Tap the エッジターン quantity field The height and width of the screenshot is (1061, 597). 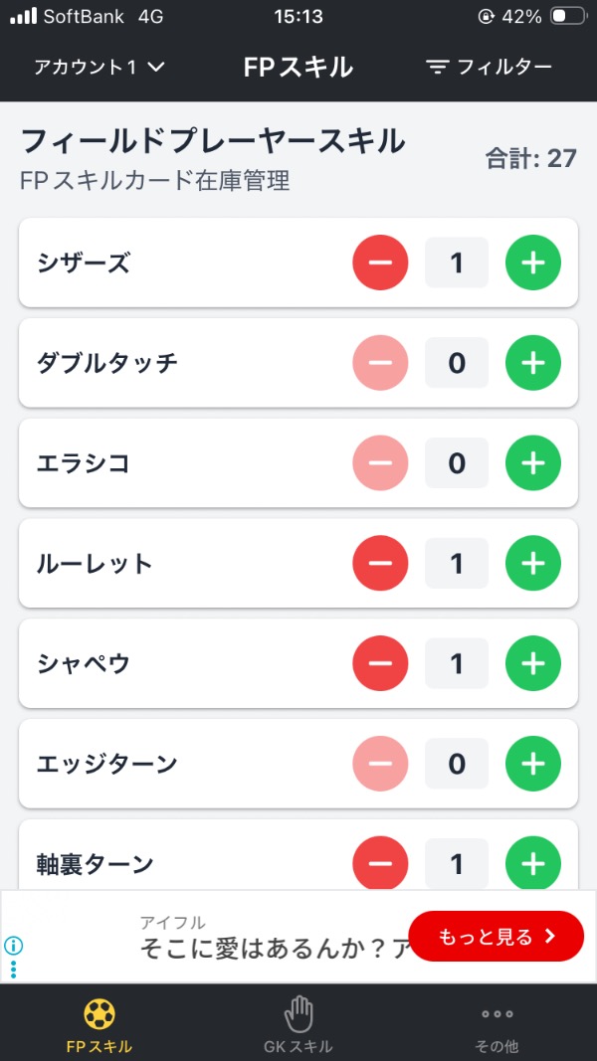[457, 764]
